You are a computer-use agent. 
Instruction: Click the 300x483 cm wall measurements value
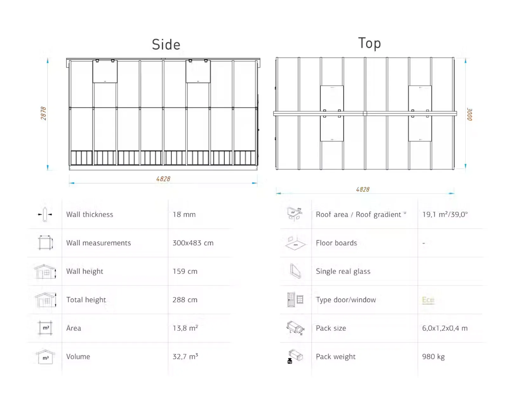click(x=193, y=243)
